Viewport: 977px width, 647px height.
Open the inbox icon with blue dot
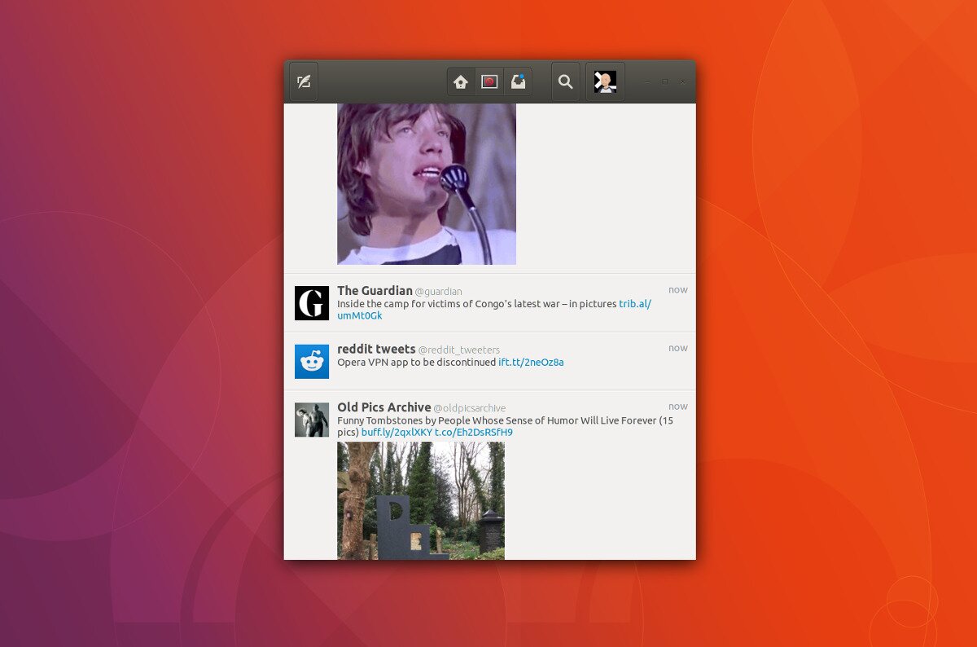pyautogui.click(x=518, y=81)
